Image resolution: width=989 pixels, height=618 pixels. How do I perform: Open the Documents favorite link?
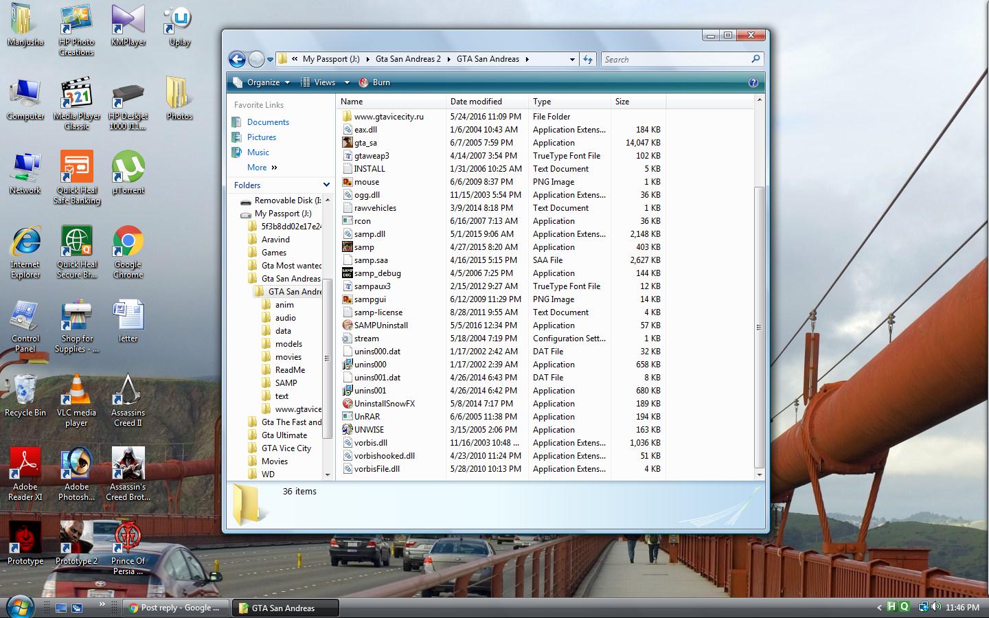(268, 122)
